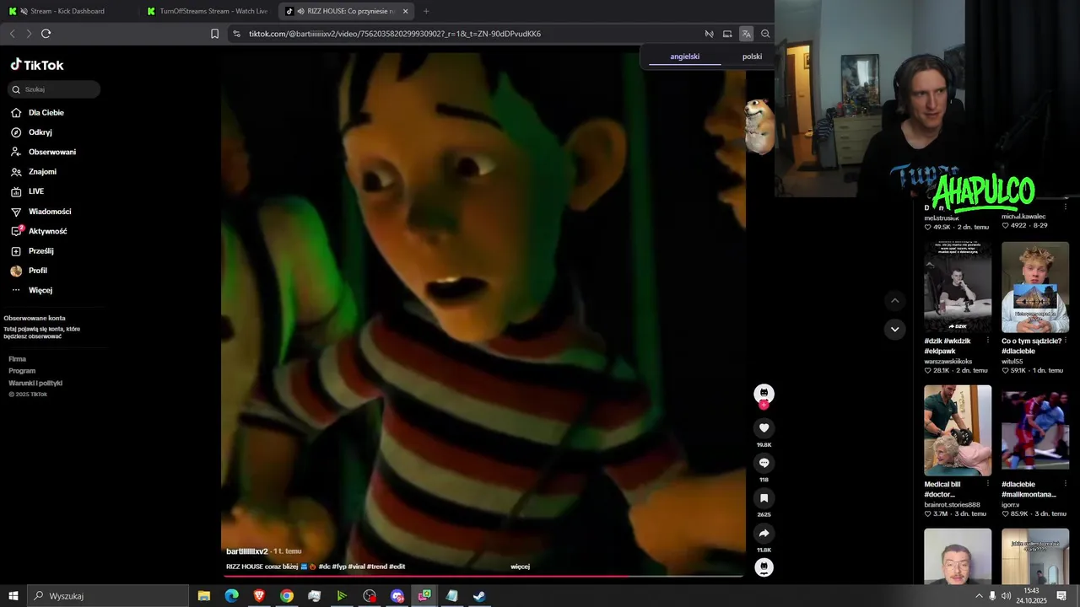Open Znajomi in sidebar
The height and width of the screenshot is (607, 1080).
click(34, 172)
